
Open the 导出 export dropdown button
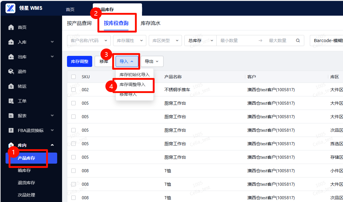tap(152, 61)
